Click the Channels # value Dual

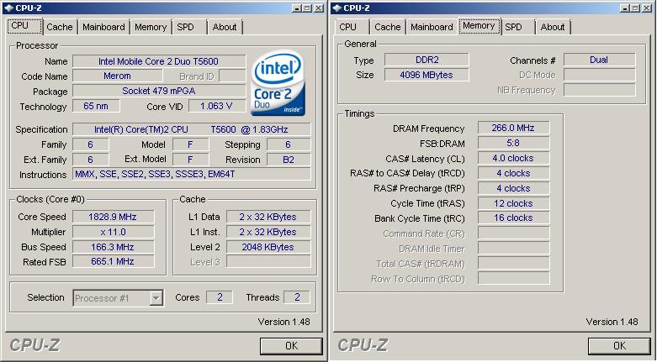pos(599,60)
